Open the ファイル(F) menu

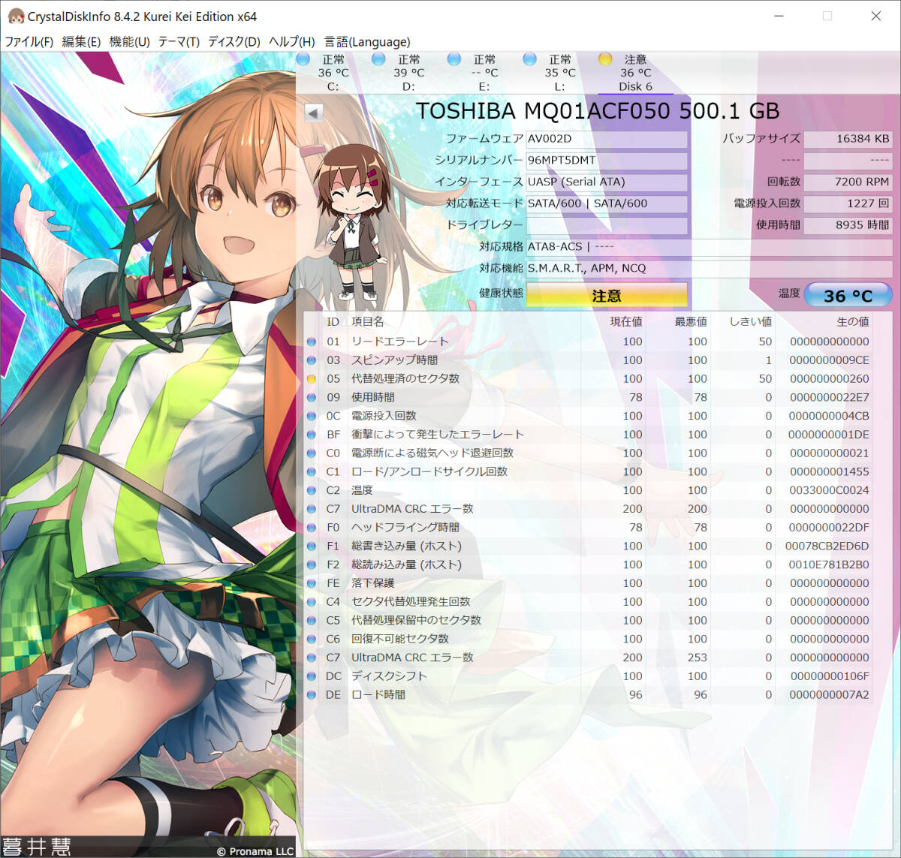(29, 42)
